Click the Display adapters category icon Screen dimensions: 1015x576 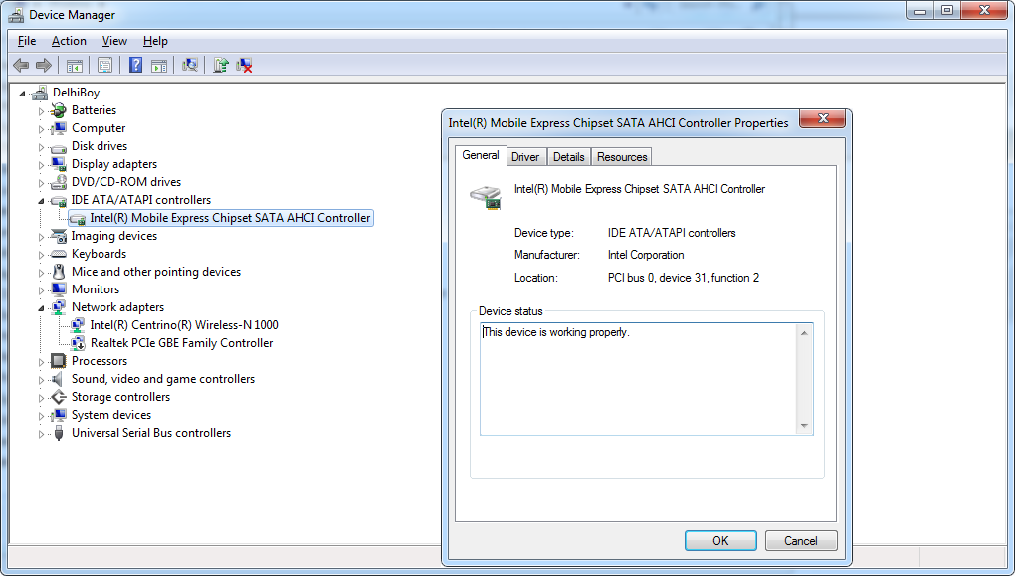tap(59, 164)
